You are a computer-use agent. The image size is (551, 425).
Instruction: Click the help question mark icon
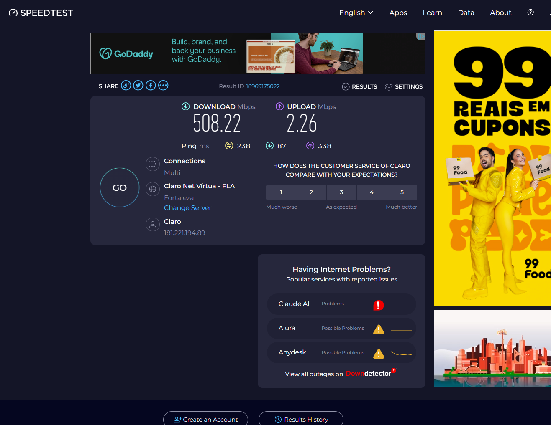(530, 13)
